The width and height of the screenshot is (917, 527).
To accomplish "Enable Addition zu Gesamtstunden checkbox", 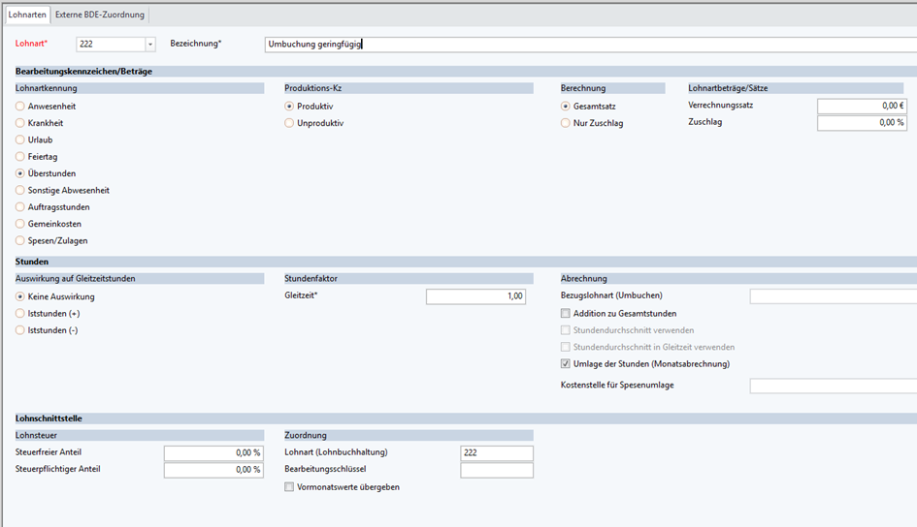I will coord(566,314).
